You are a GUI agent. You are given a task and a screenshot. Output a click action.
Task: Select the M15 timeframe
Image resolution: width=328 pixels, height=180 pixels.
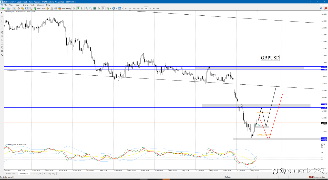(x=134, y=8)
